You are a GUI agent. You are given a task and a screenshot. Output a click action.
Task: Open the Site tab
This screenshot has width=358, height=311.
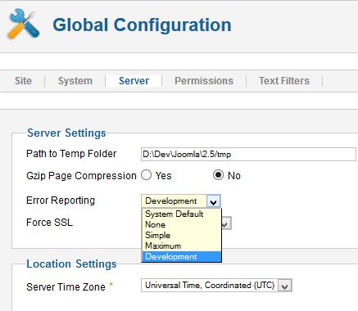23,81
